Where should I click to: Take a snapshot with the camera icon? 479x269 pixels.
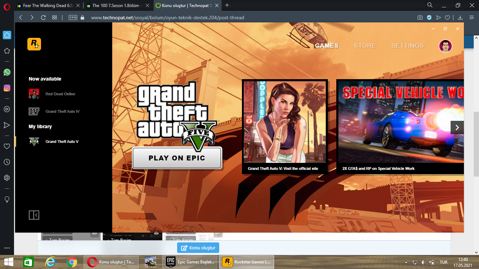pyautogui.click(x=420, y=18)
